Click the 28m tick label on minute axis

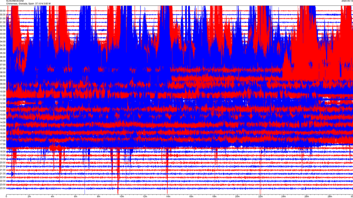[x=329, y=197]
